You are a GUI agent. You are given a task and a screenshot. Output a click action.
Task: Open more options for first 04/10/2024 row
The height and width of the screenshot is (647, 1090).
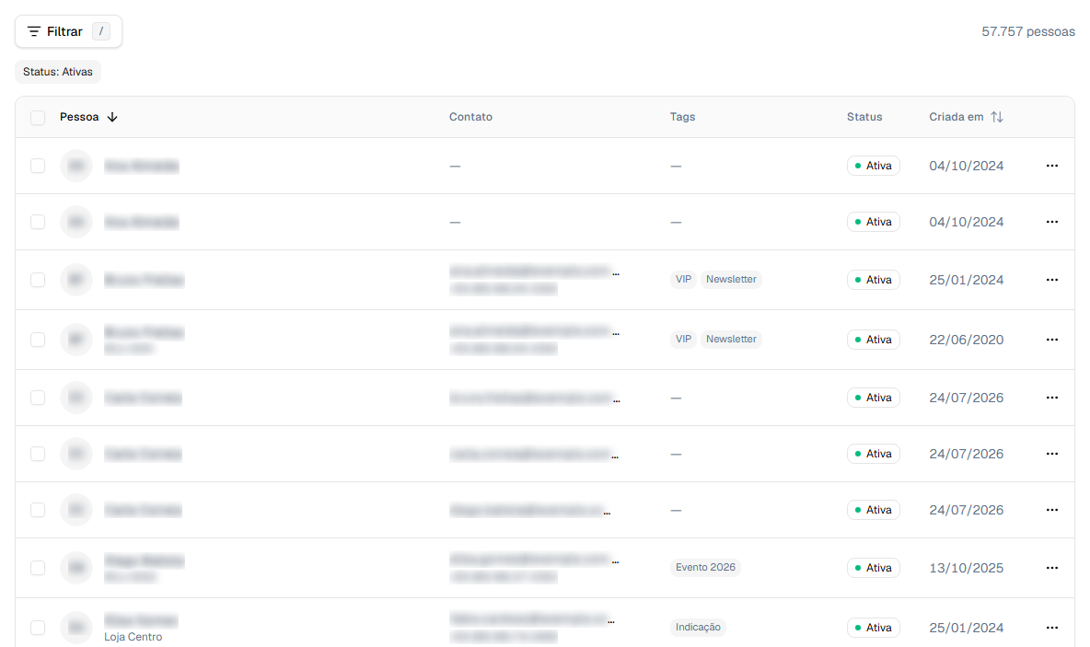pyautogui.click(x=1051, y=166)
